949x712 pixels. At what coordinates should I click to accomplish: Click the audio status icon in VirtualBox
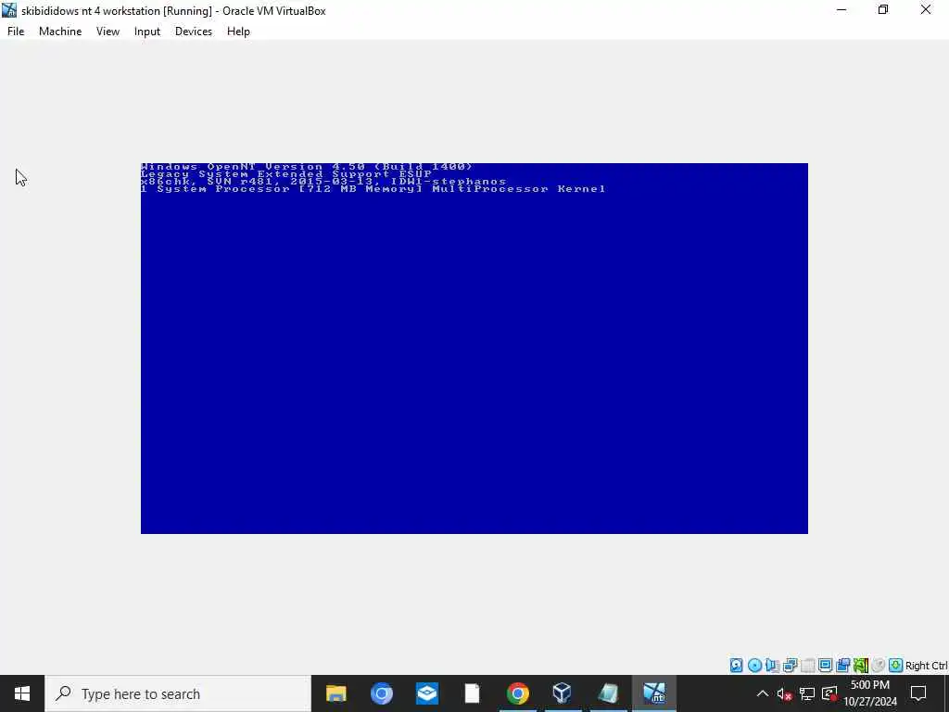tap(772, 666)
